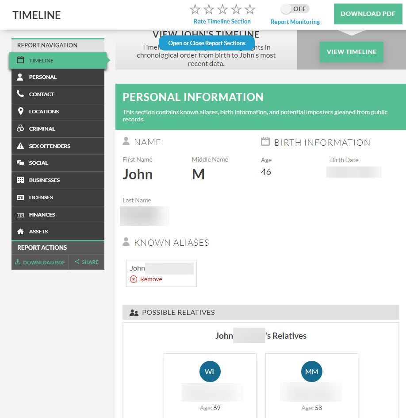Click the middle name M text
Screen dimensions: 406x418
(x=198, y=174)
